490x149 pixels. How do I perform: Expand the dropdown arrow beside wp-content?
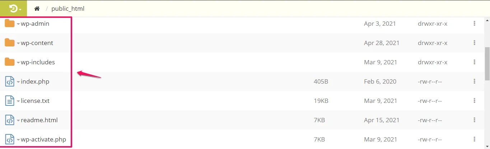click(18, 43)
